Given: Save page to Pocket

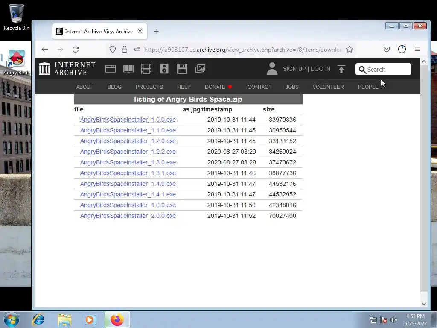Looking at the screenshot, I should (387, 50).
